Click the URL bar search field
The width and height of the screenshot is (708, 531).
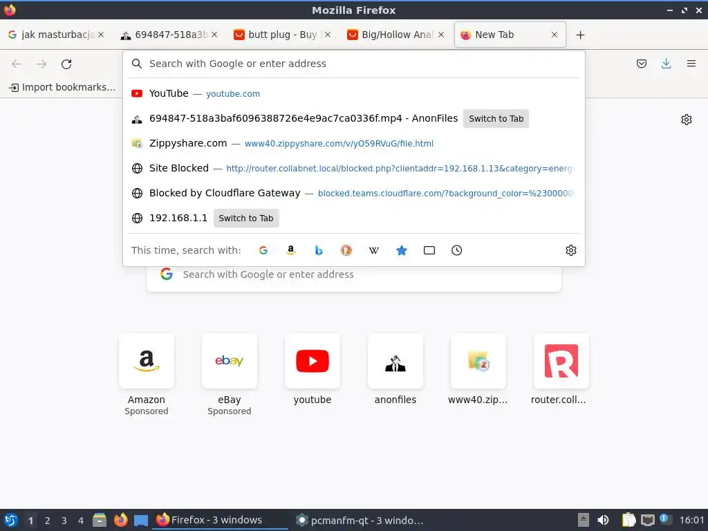click(354, 64)
